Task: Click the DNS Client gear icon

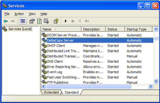Action: pyautogui.click(x=44, y=61)
